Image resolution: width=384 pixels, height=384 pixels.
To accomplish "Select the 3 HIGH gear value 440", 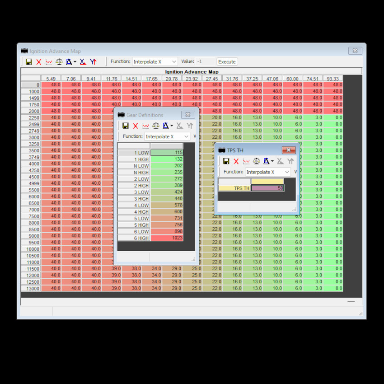I will (167, 199).
